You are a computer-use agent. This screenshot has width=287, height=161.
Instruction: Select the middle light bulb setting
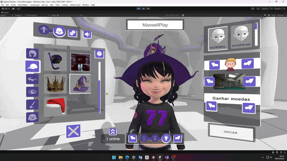click(155, 138)
